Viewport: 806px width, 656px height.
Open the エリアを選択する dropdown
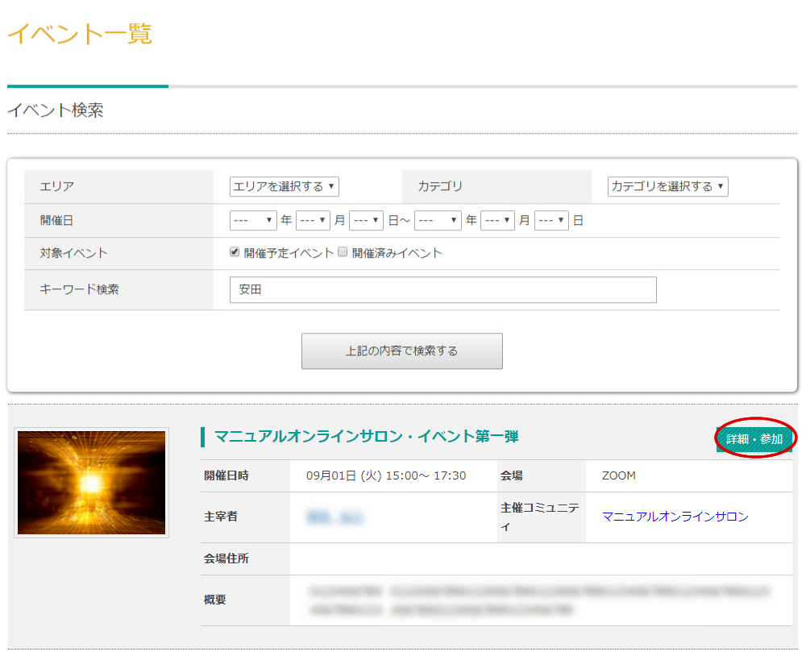pos(284,186)
